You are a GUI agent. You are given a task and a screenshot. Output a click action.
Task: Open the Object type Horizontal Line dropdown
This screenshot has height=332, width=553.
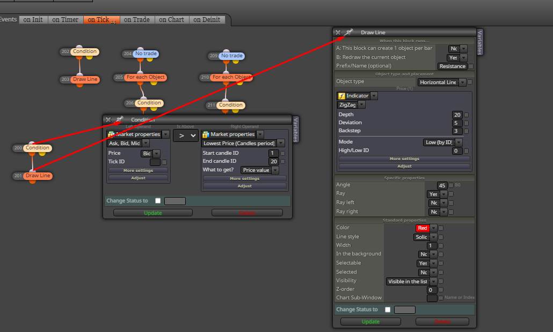[x=442, y=82]
